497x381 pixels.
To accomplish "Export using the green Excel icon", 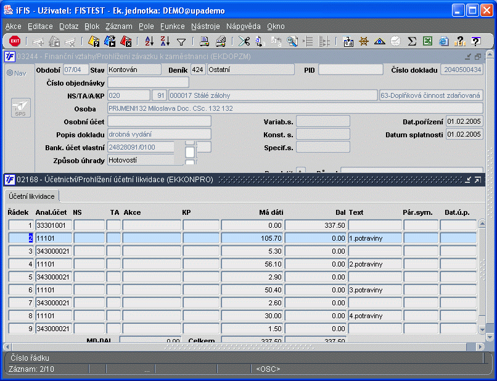I will (x=428, y=41).
